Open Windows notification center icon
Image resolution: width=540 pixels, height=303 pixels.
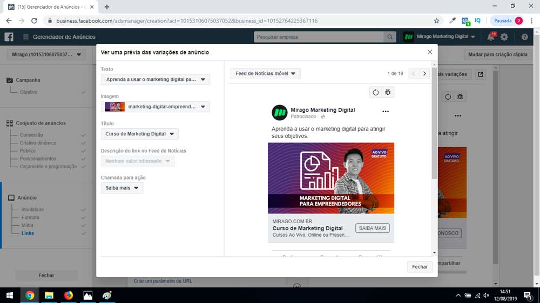tap(528, 295)
